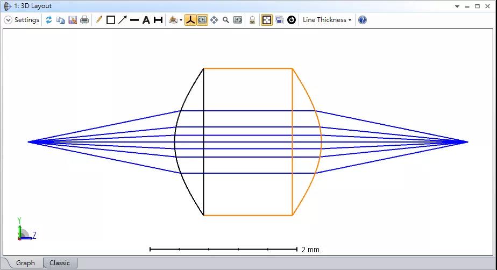Lock the window with padlock icon
497x270 pixels.
pos(252,20)
